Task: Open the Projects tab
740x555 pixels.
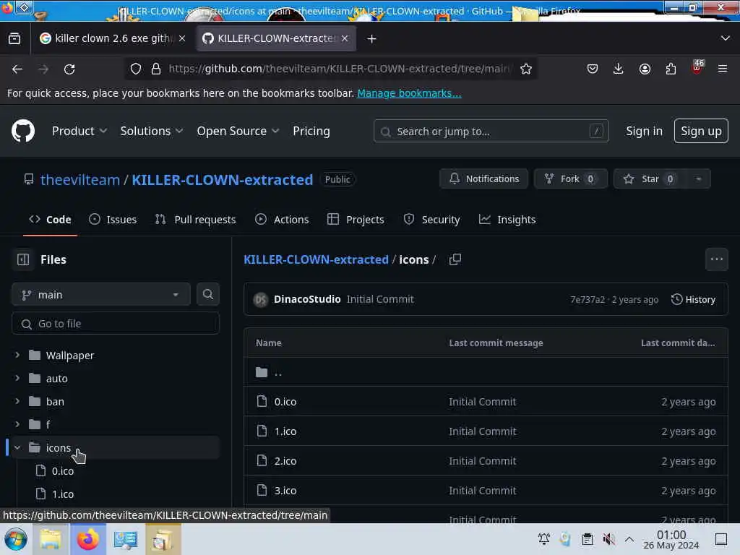Action: 356,220
